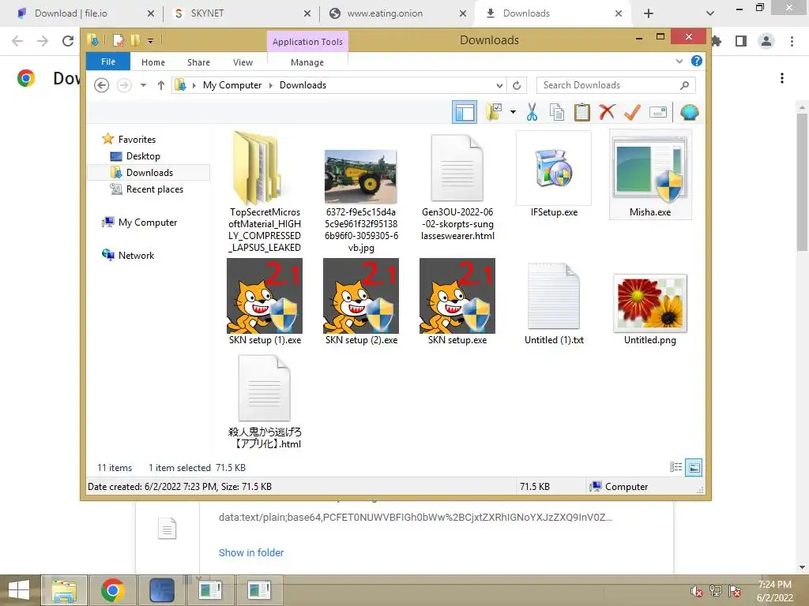
Task: Select the Untitled.png flower image
Action: tap(650, 309)
